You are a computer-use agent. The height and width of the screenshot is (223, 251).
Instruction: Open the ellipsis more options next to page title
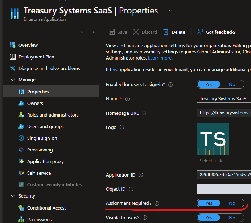click(x=169, y=11)
